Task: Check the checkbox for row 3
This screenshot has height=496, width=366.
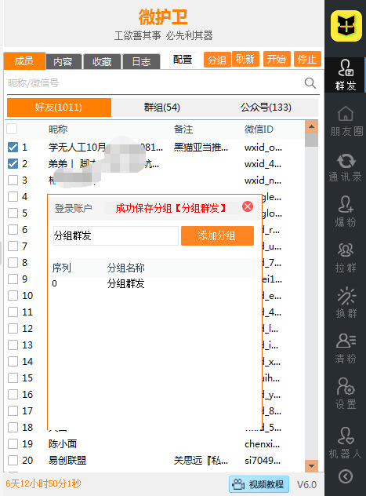Action: coord(13,180)
